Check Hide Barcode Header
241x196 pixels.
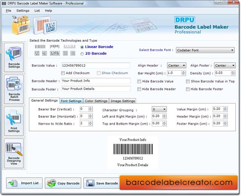(x=139, y=89)
